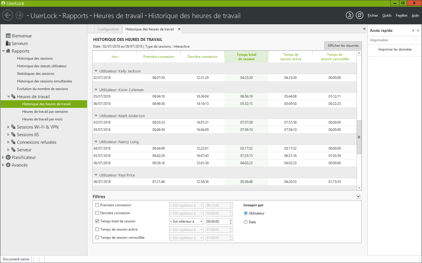This screenshot has height=263, width=422.
Task: Click the table scrollbar up arrow
Action: [359, 53]
